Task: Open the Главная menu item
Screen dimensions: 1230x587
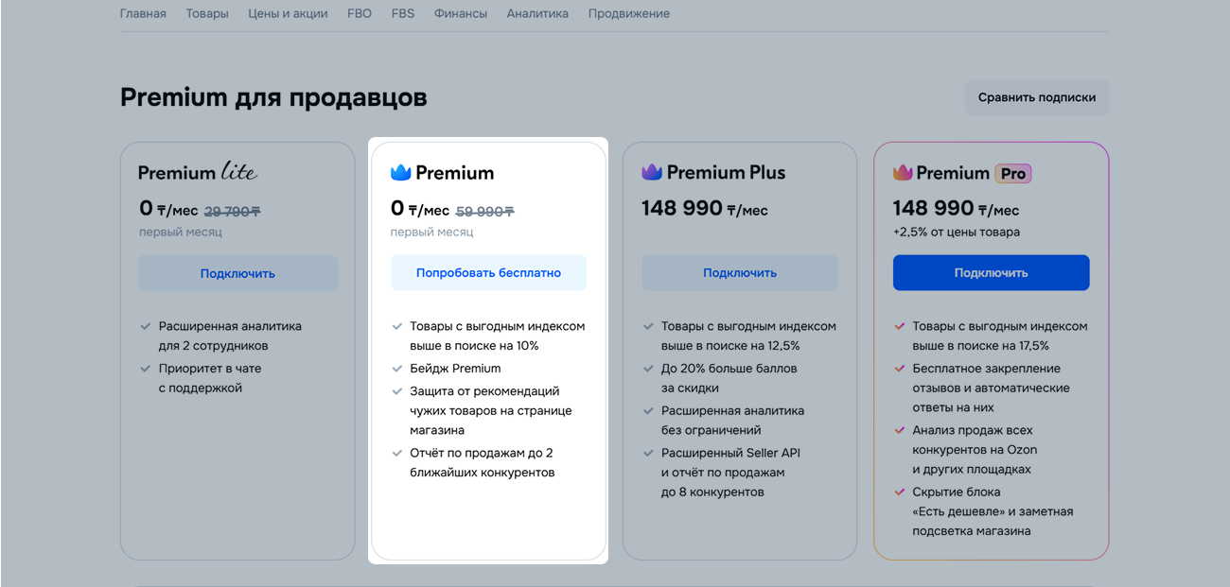Action: [143, 14]
